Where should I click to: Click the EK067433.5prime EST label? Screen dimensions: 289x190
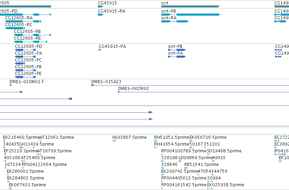[27, 185]
